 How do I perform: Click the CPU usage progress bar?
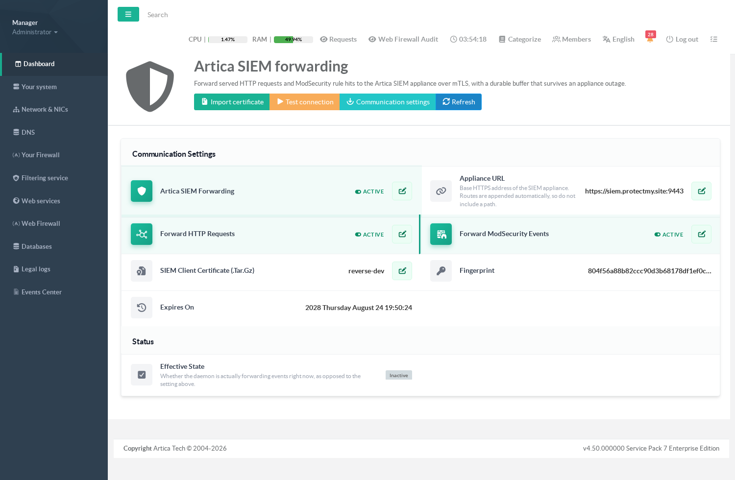(x=228, y=40)
